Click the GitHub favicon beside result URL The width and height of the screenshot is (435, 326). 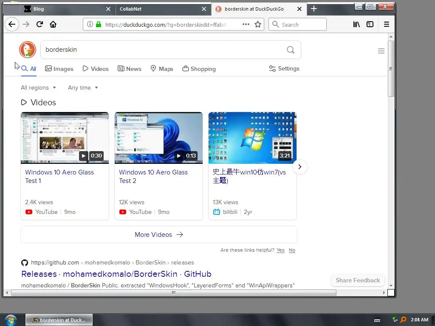pos(25,262)
